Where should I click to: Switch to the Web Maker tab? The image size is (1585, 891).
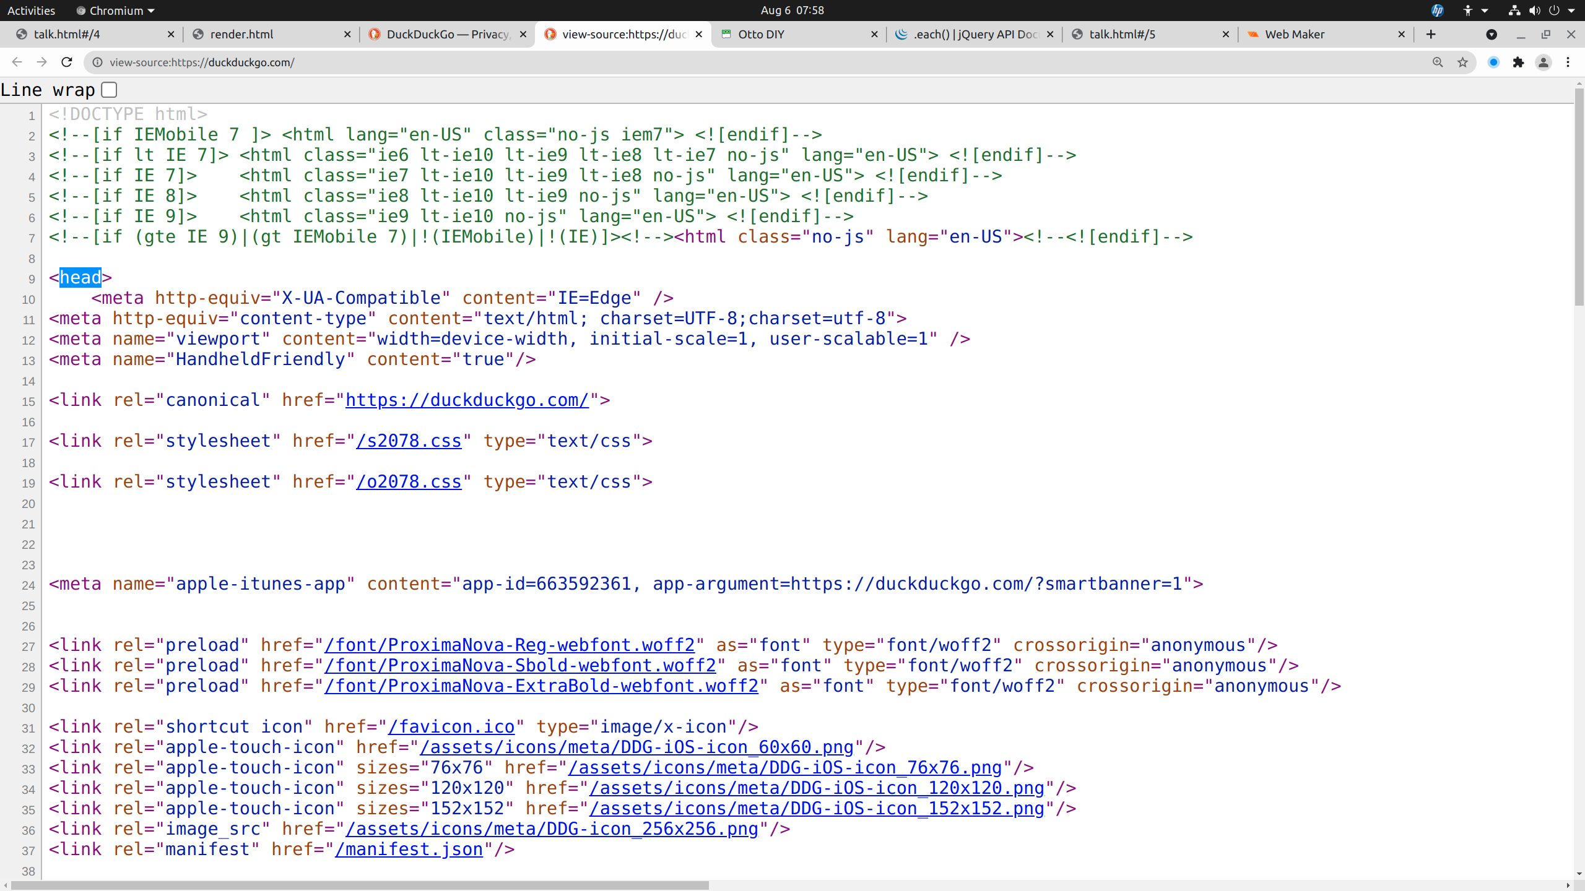[x=1294, y=35]
